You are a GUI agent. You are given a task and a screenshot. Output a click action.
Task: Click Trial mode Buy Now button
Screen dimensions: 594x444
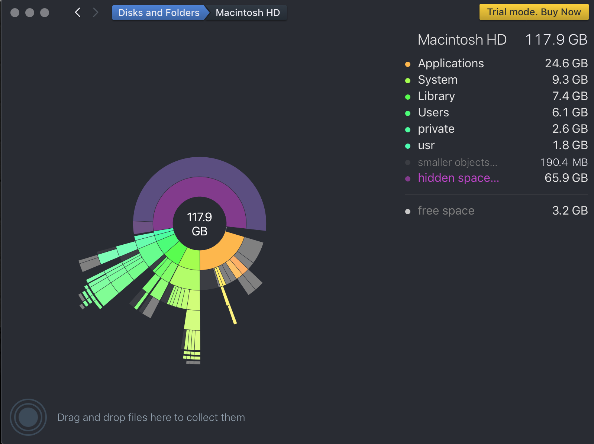534,12
